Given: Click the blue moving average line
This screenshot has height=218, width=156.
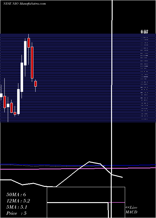Looking at the screenshot, I should point(78,165).
